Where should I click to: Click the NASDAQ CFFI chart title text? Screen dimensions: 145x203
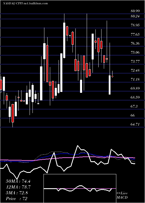tap(25, 3)
